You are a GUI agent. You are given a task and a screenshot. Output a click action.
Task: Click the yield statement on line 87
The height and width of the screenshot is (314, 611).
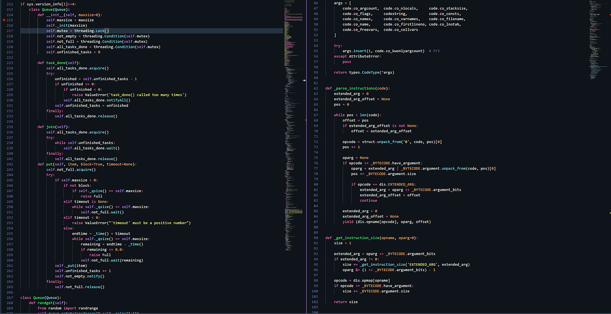tap(348, 222)
